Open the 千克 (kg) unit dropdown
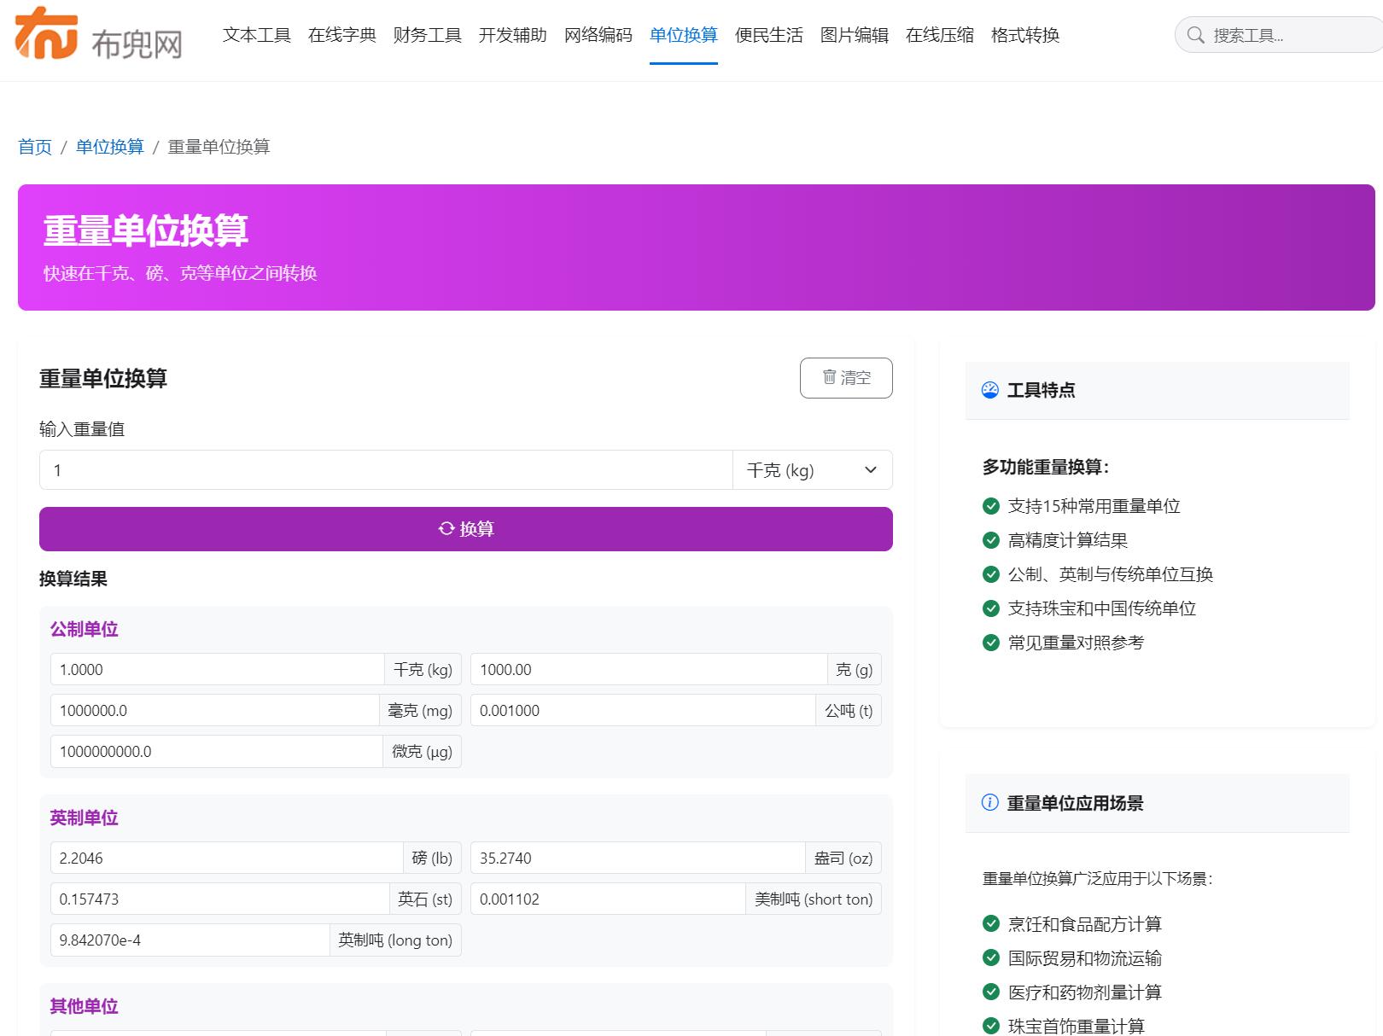Viewport: 1383px width, 1036px height. [x=813, y=469]
